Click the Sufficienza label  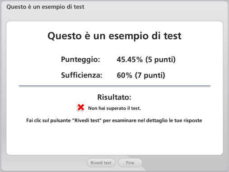click(x=82, y=75)
